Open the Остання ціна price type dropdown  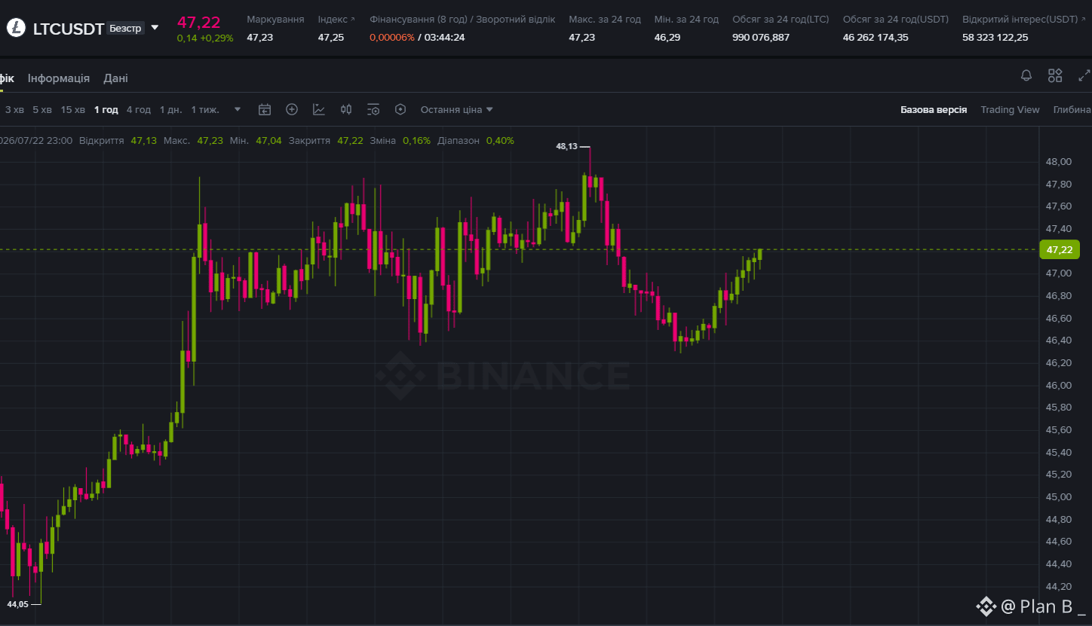pyautogui.click(x=457, y=109)
